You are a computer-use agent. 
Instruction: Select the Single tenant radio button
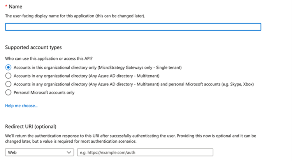coord(8,67)
